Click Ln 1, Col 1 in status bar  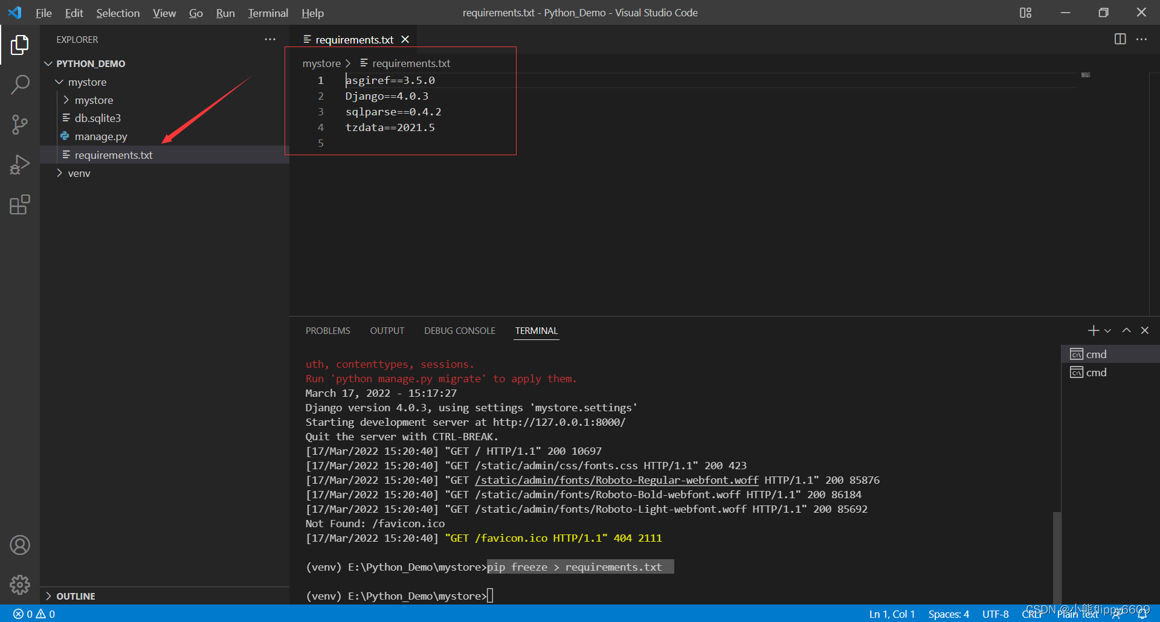892,614
